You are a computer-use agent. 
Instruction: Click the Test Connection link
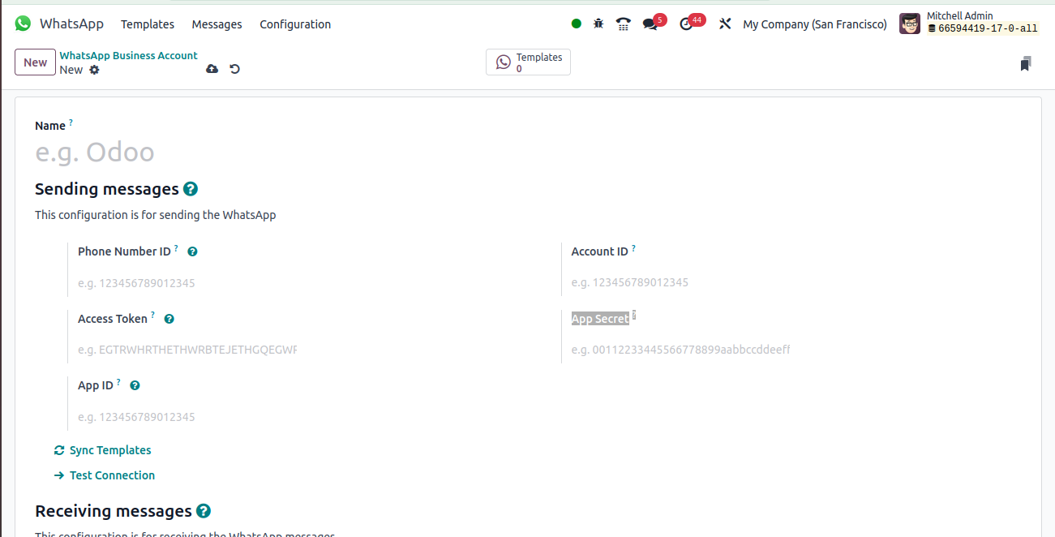coord(104,475)
